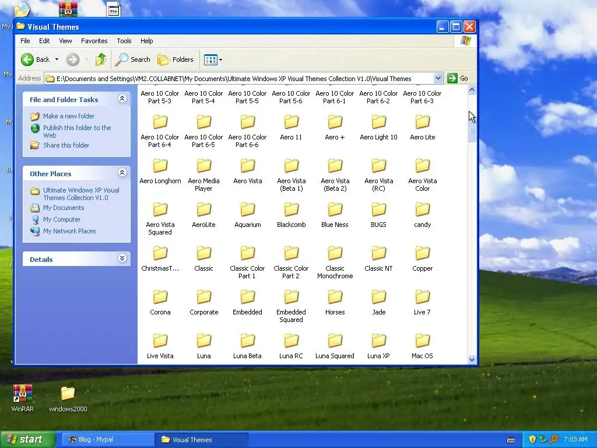Switch to Blog - Mypal taskbar window

click(107, 440)
